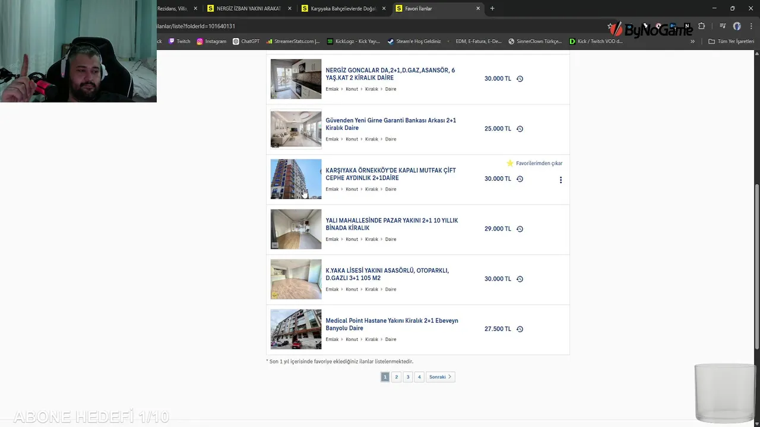Open Medical Point Hastane Yakını listing
This screenshot has height=427, width=760.
pyautogui.click(x=392, y=324)
